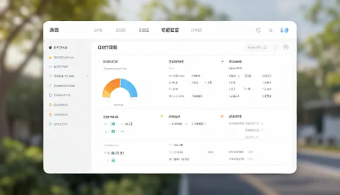Click the gray input box in the page header
The height and width of the screenshot is (195, 340).
(x=257, y=47)
